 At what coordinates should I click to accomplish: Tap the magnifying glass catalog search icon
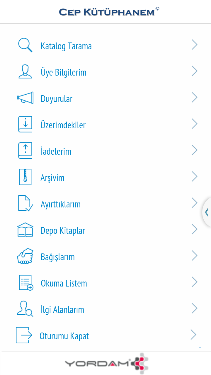pyautogui.click(x=25, y=45)
